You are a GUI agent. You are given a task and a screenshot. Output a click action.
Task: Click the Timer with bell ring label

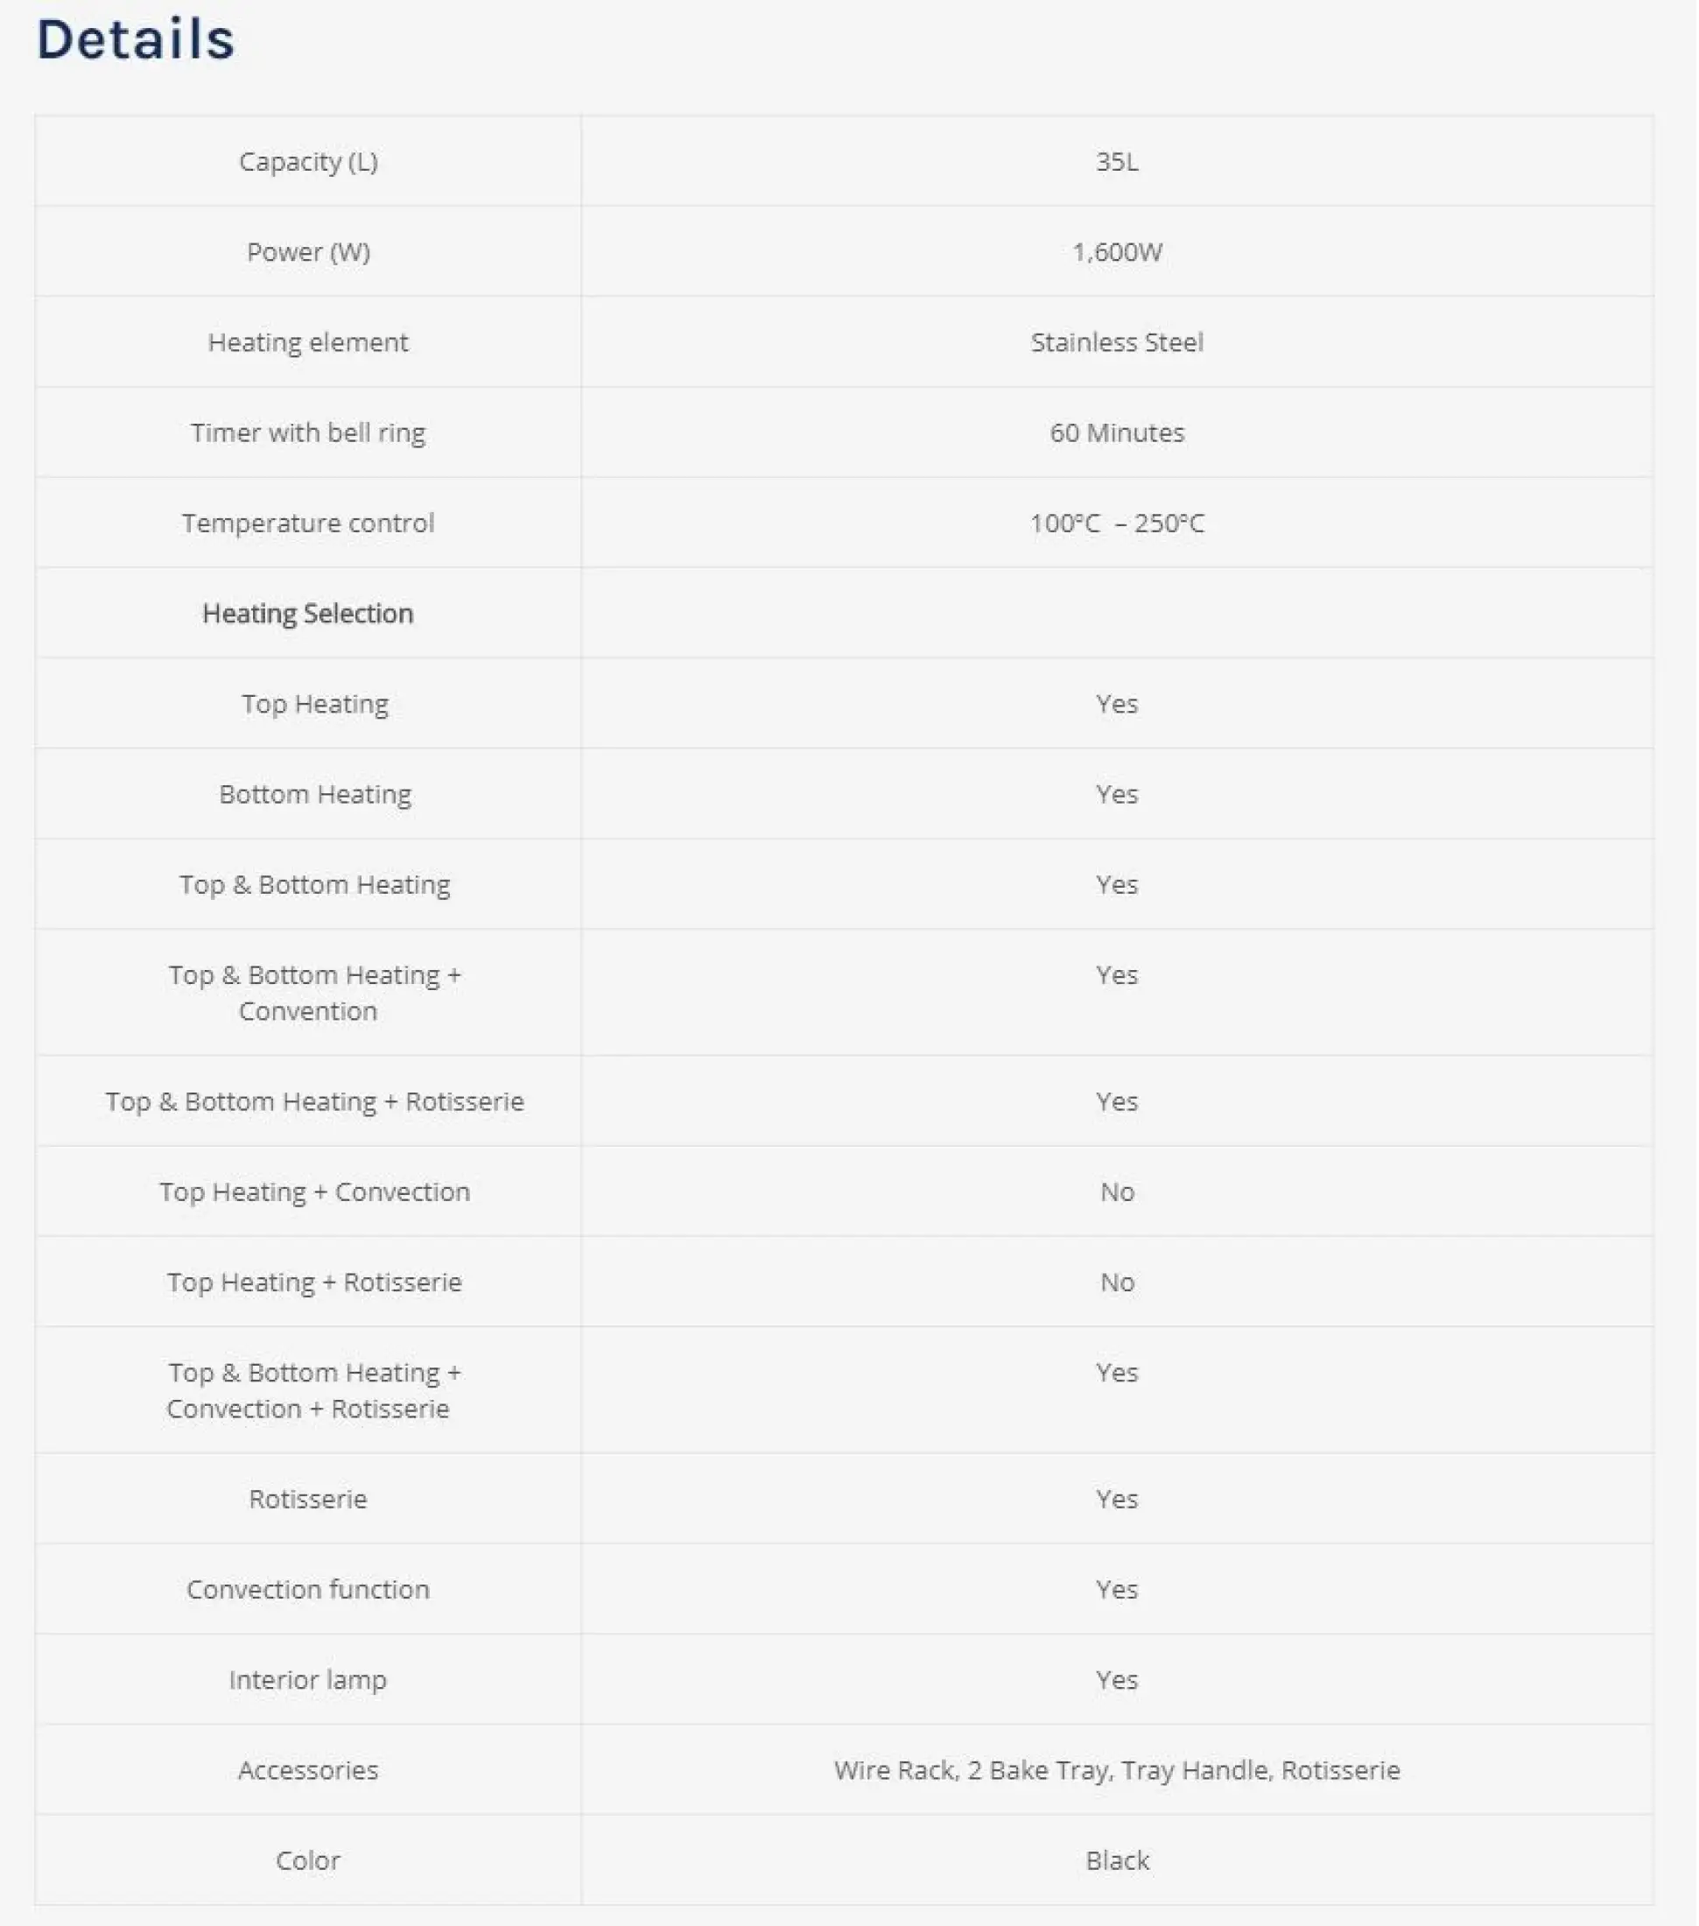308,433
